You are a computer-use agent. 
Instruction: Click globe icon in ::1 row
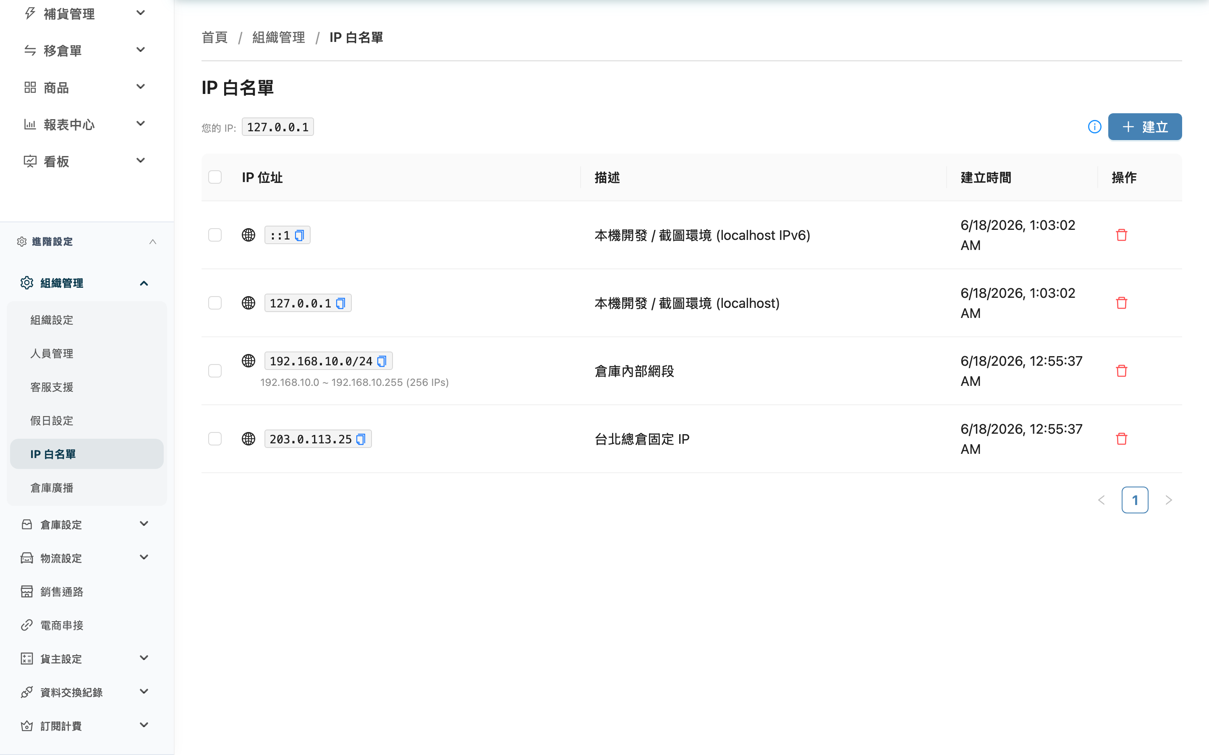(x=248, y=235)
